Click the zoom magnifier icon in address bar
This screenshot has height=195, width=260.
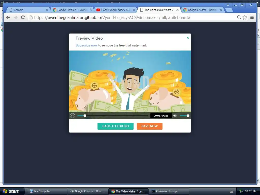[239, 17]
